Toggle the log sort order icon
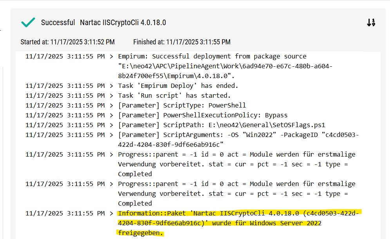Screen dimensions: 390x239 point(371,23)
